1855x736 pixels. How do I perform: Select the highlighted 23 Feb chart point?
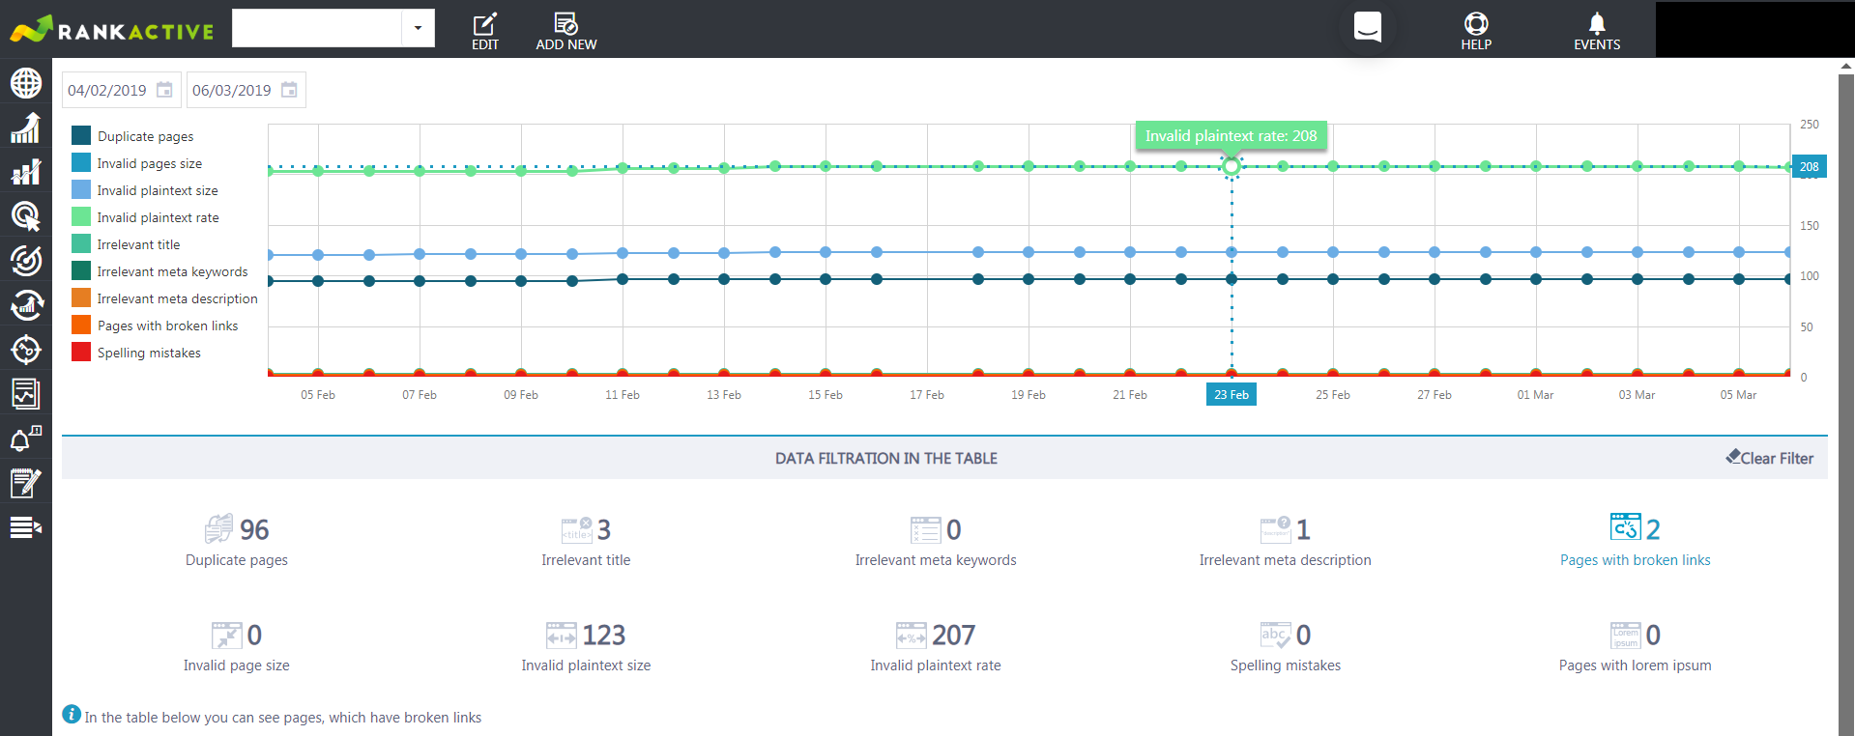[1232, 167]
